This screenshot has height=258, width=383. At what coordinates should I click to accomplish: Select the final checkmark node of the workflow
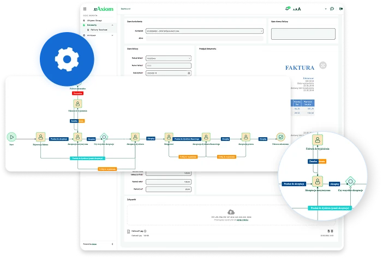click(x=280, y=137)
